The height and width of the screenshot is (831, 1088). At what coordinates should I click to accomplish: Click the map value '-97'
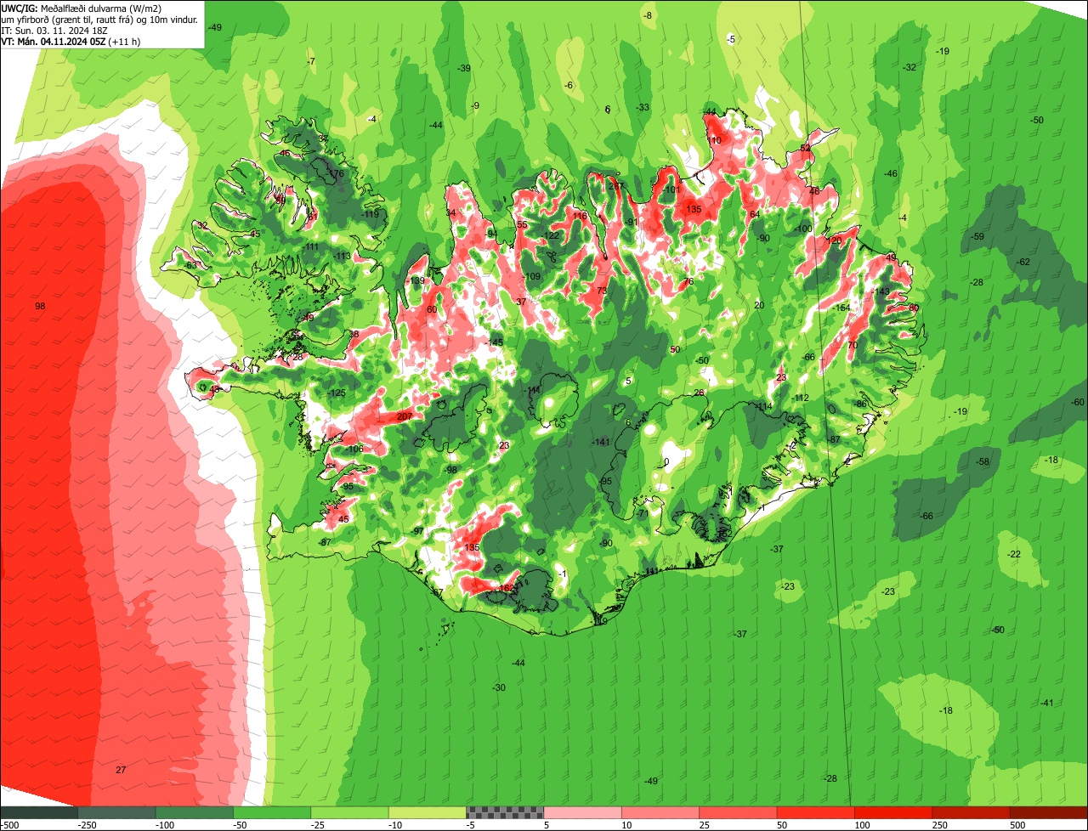(417, 530)
